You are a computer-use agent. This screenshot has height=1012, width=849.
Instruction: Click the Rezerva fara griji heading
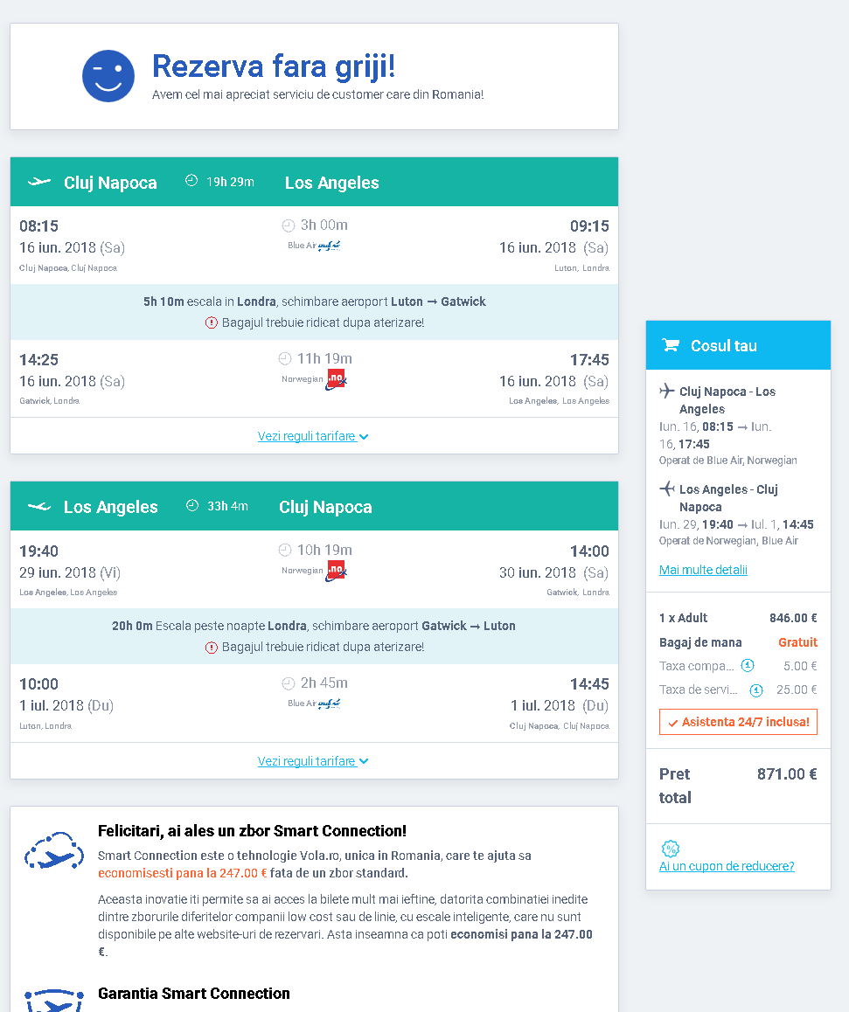tap(274, 66)
